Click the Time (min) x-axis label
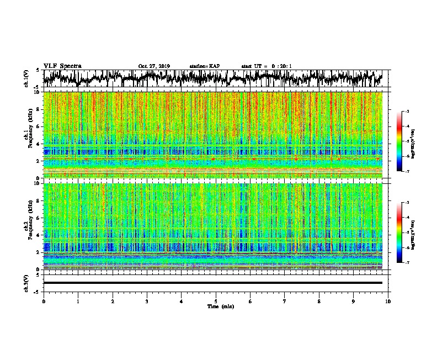 click(x=221, y=307)
